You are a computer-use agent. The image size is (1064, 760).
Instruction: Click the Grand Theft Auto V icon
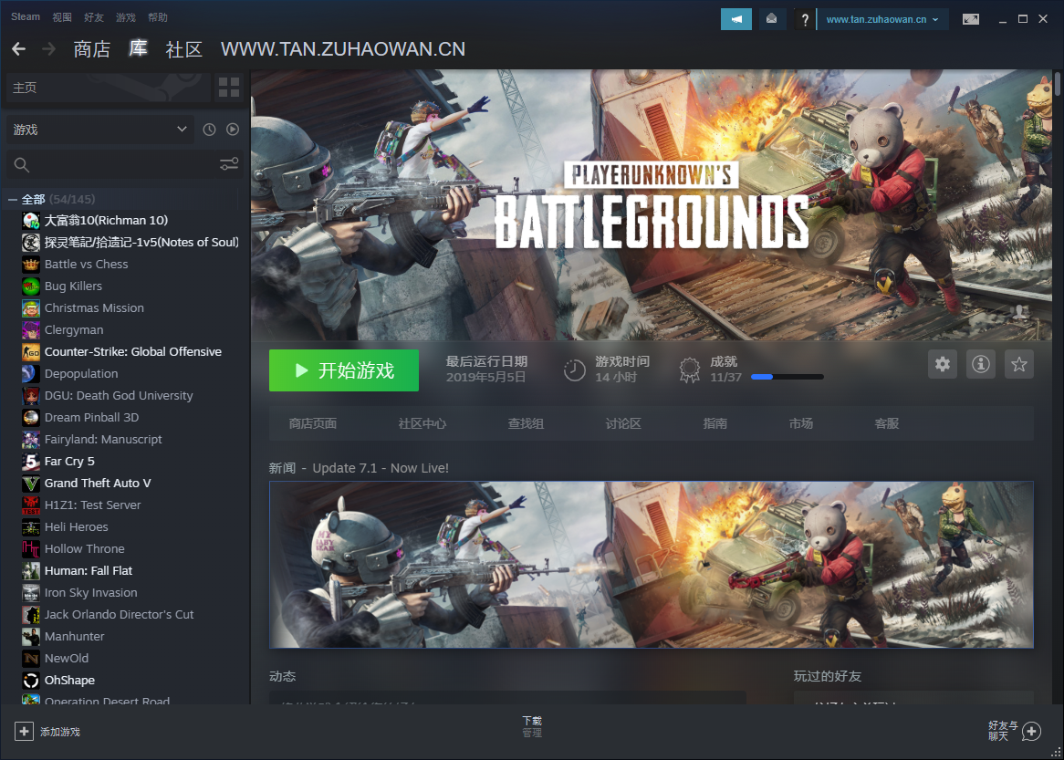30,484
